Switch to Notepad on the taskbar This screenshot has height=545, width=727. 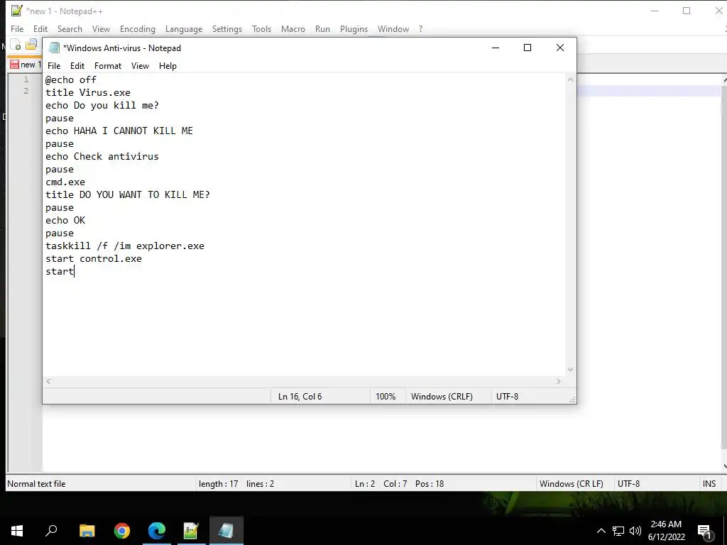[226, 531]
